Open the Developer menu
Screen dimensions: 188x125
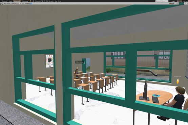25,1
